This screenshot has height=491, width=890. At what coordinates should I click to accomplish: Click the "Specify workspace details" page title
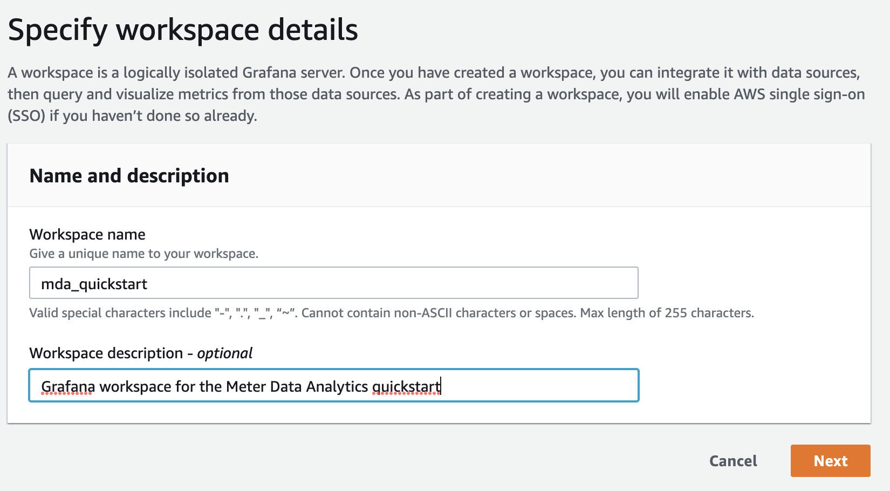tap(183, 30)
